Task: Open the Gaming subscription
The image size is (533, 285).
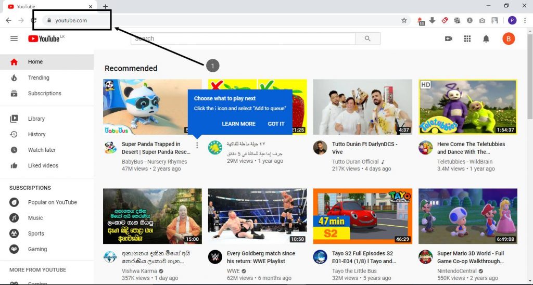Action: coord(46,249)
